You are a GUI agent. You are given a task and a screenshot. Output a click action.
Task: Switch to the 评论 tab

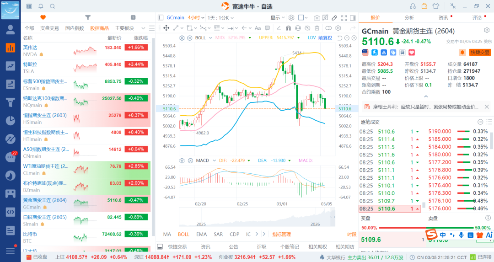pyautogui.click(x=477, y=18)
